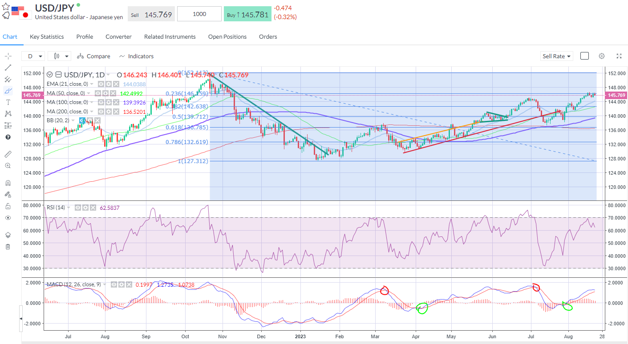This screenshot has width=628, height=344.
Task: Select the brush drawing tool
Action: coord(8,91)
